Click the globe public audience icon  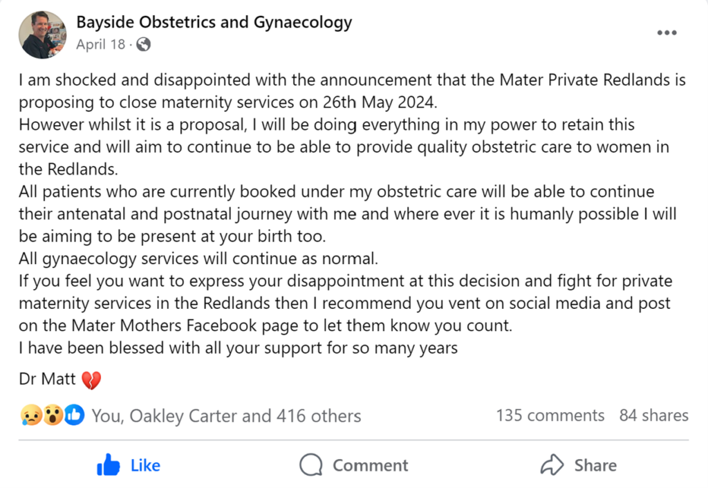[x=143, y=45]
